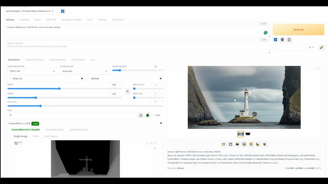Expand the Refiner section arrow
Screen dimensions: 328x184
coord(160,78)
